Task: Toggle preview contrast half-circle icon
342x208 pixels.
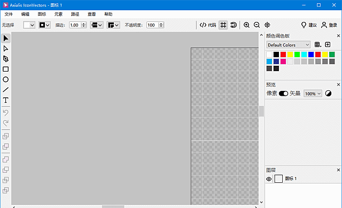Action: (328, 94)
